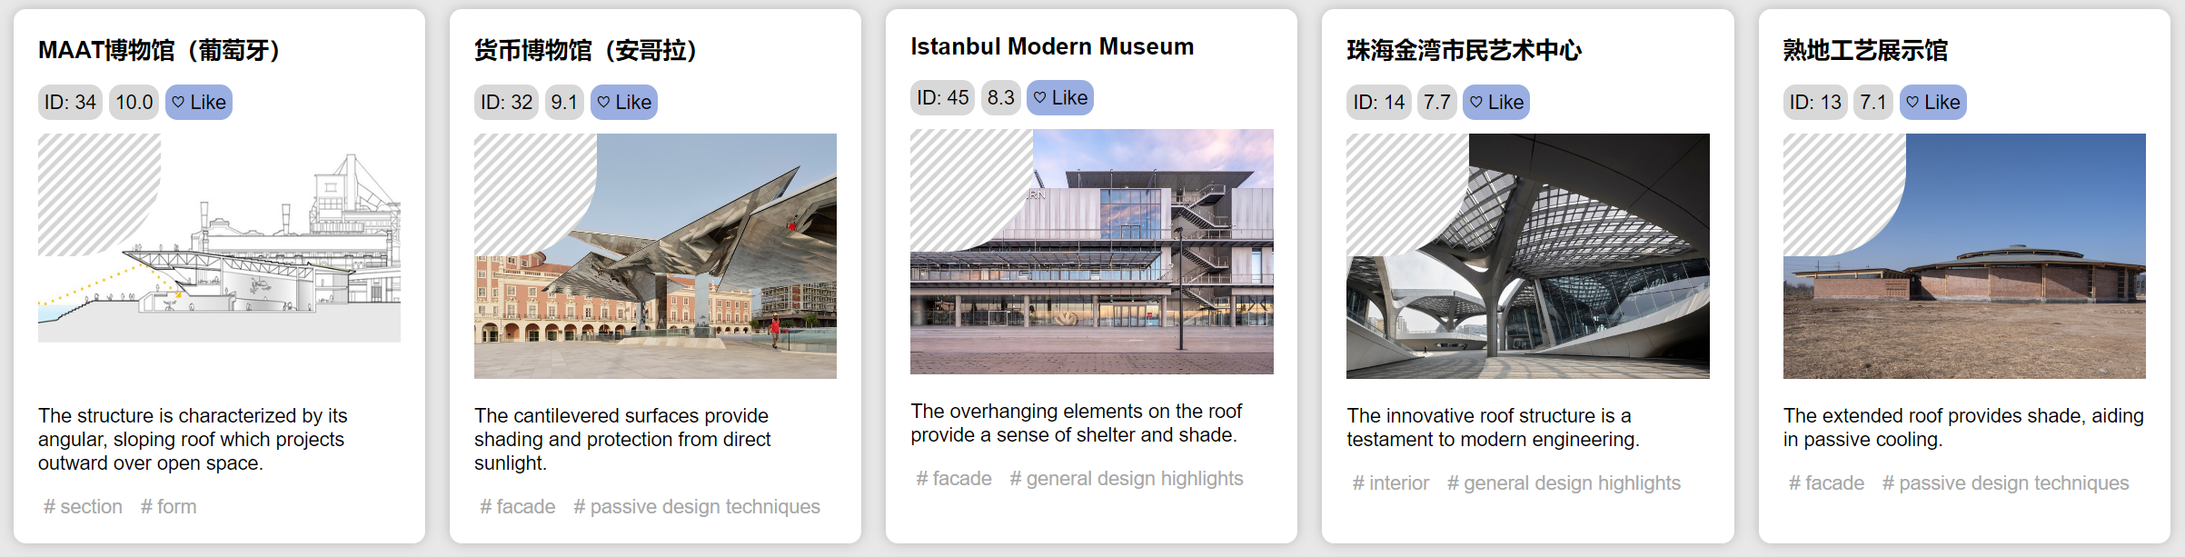Viewport: 2185px width, 557px height.
Task: Select the '# form' tag
Action: [168, 507]
